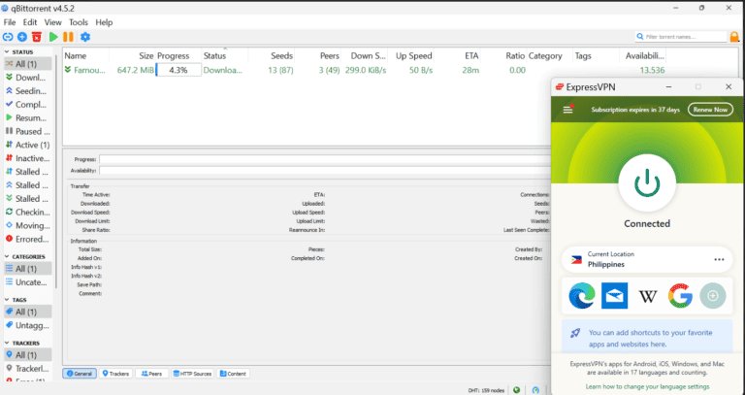745x395 pixels.
Task: Launch the Wikipedia shortcut in ExpressVPN
Action: click(647, 295)
